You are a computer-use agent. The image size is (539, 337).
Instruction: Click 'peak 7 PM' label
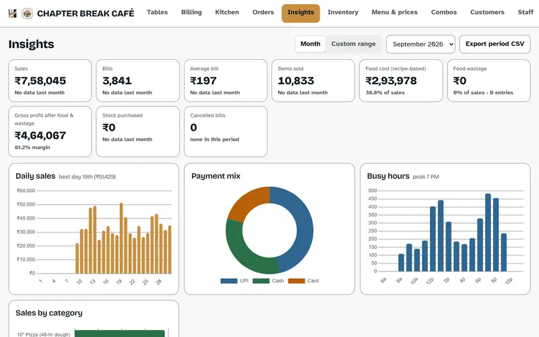coord(426,177)
